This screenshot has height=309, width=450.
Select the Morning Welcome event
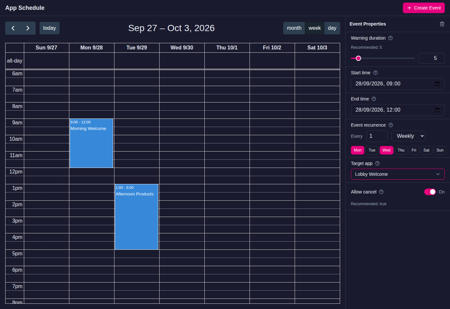(91, 143)
